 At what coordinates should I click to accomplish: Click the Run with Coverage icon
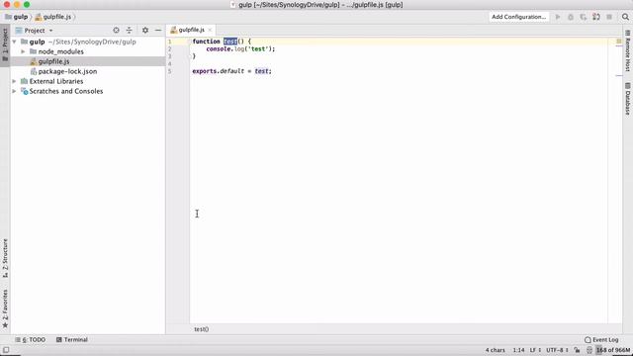584,17
